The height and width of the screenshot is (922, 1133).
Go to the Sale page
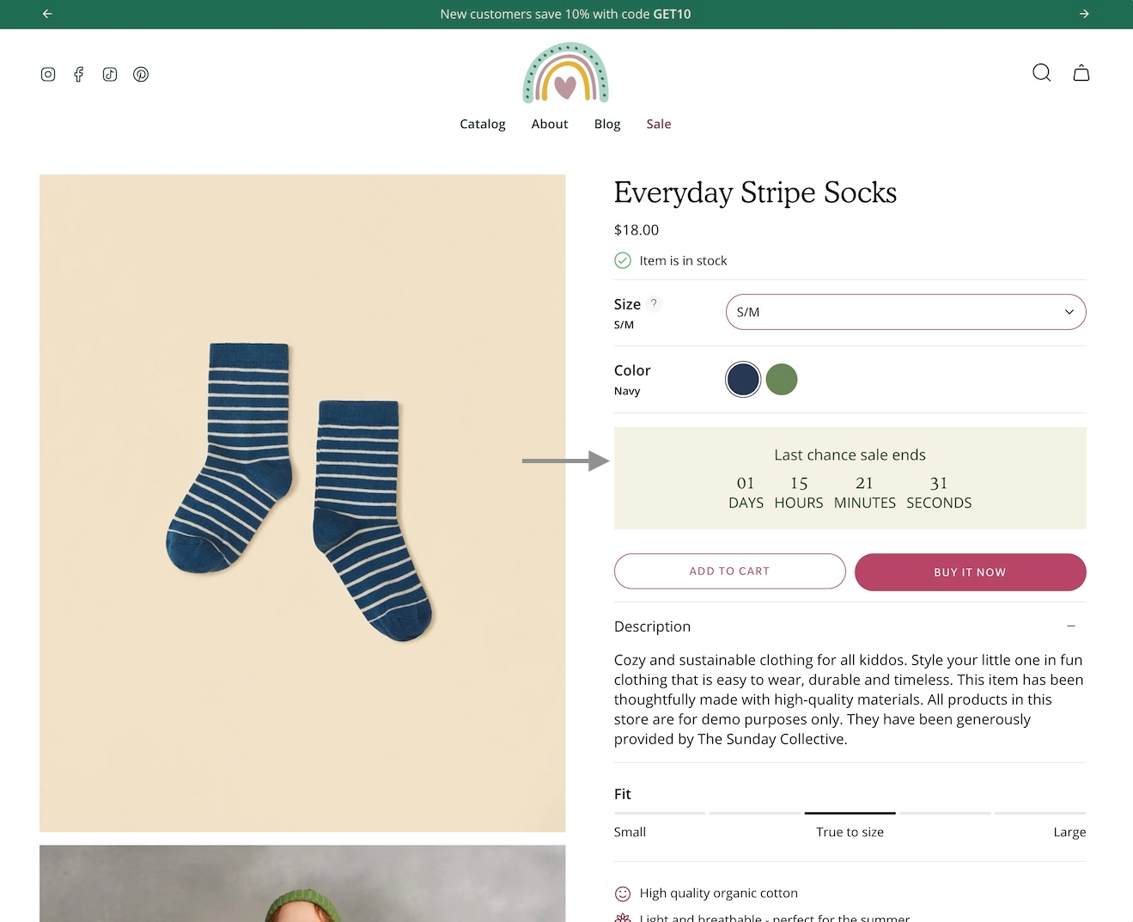(x=658, y=124)
